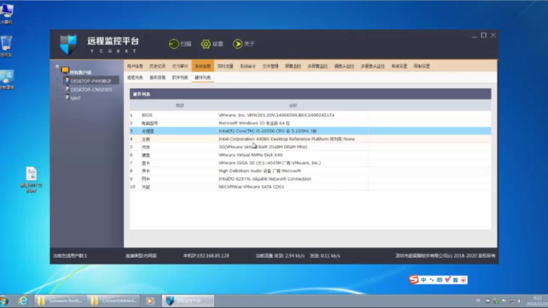Select the BIOS hardware row
The image size is (548, 308).
311,115
